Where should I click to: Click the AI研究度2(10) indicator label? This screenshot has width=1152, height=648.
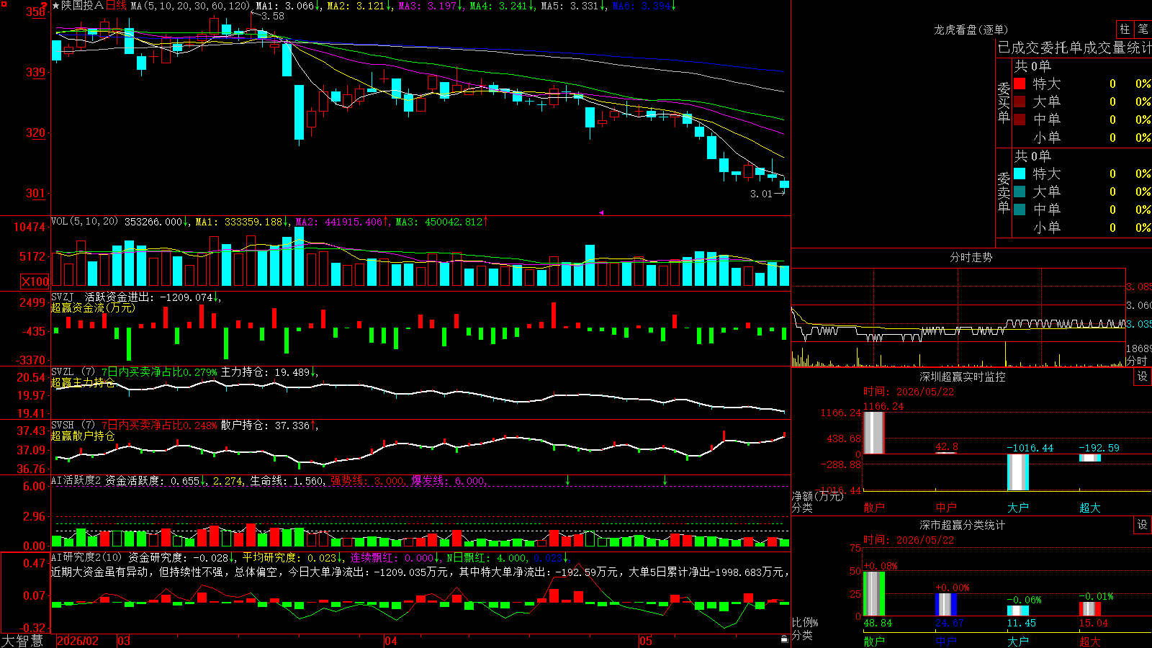[86, 557]
